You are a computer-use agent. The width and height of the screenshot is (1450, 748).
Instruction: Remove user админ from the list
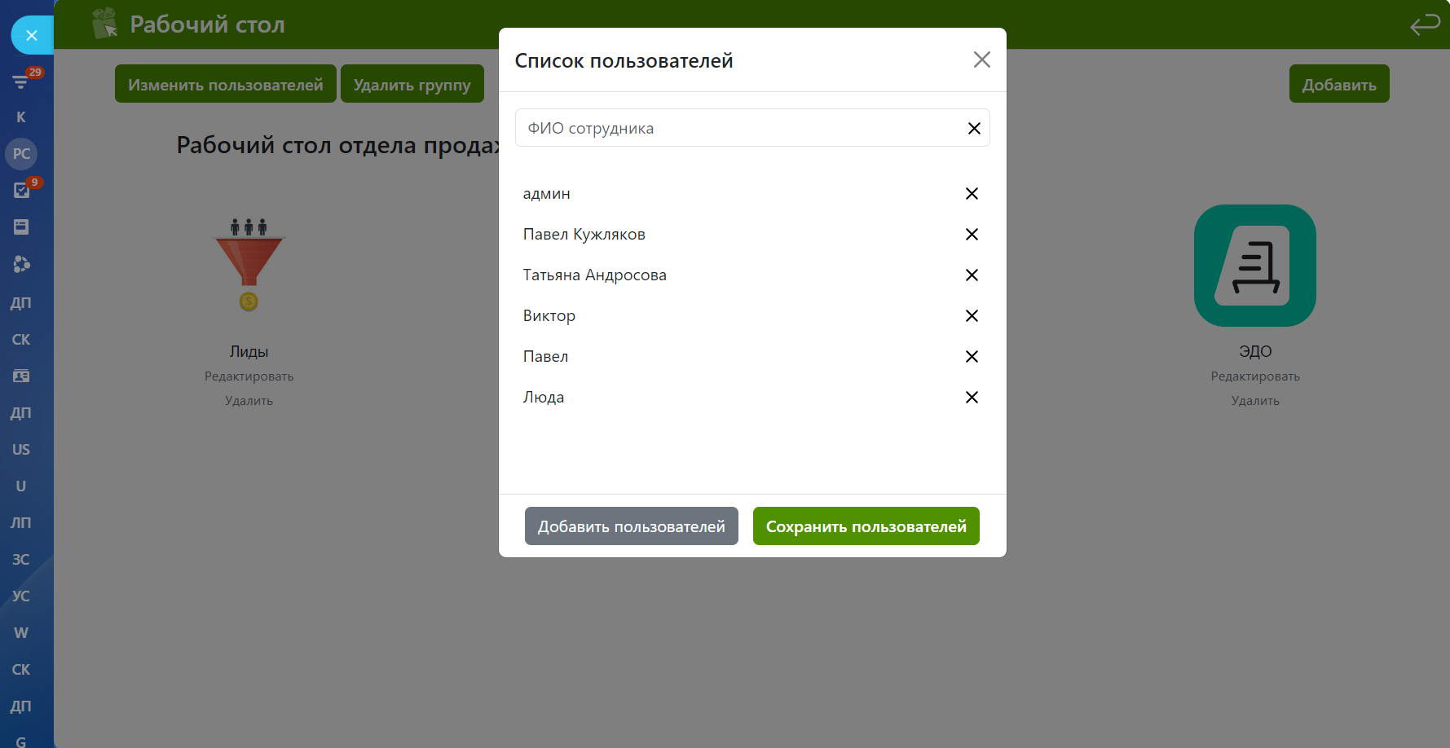click(972, 194)
